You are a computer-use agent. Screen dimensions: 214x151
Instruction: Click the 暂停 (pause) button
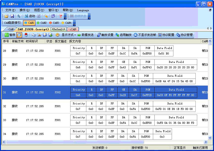tap(10, 35)
